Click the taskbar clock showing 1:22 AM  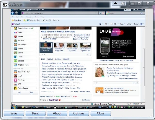click(140, 107)
